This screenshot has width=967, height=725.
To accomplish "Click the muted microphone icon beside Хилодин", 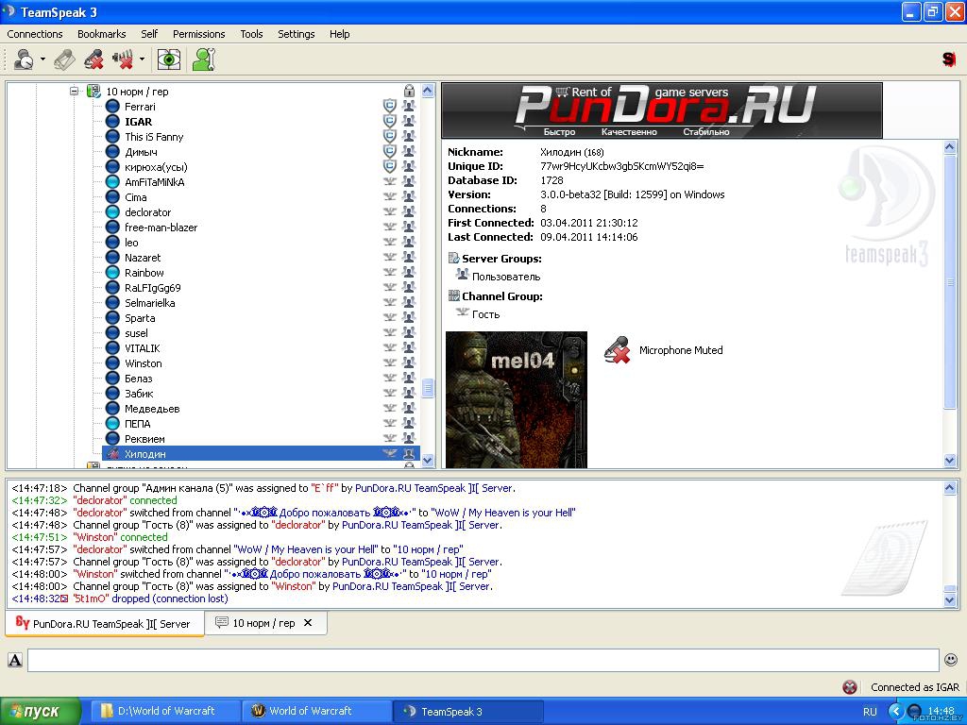I will (x=112, y=454).
